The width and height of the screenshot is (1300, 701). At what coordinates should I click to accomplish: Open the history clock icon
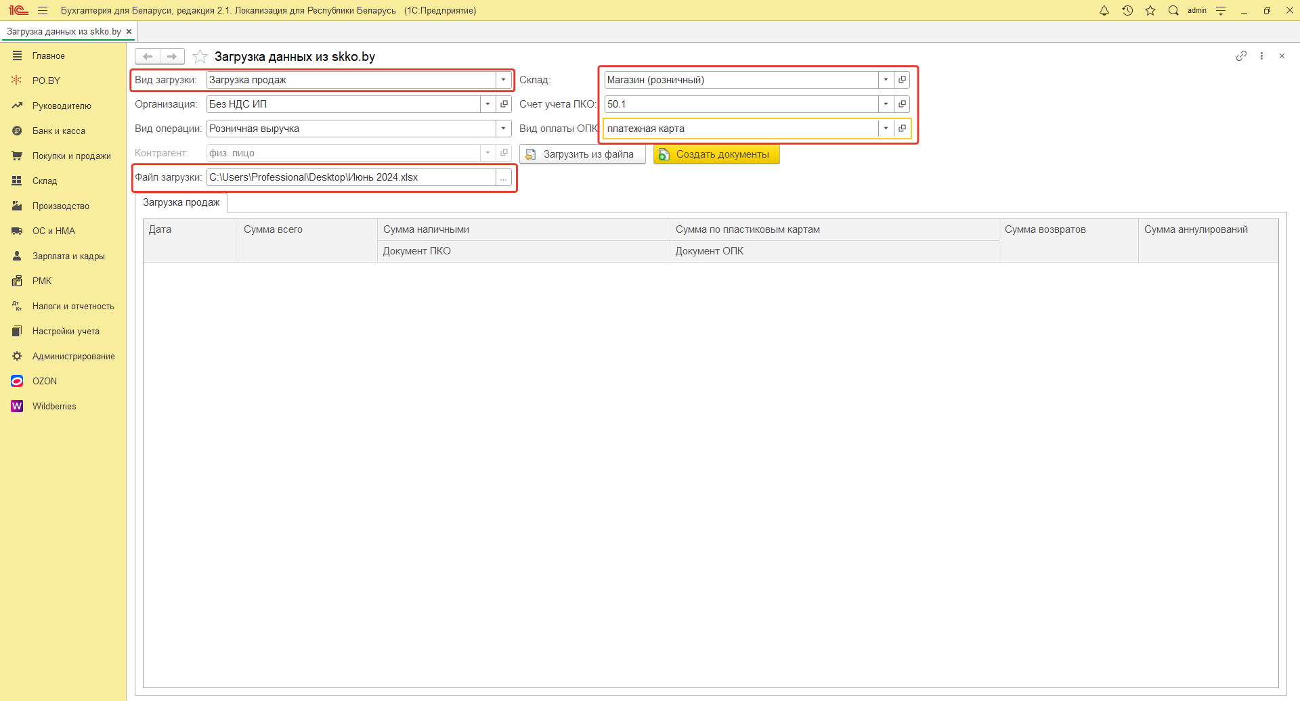1127,11
